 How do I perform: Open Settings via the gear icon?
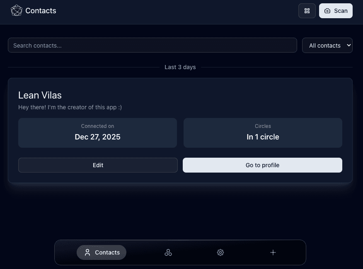point(220,252)
